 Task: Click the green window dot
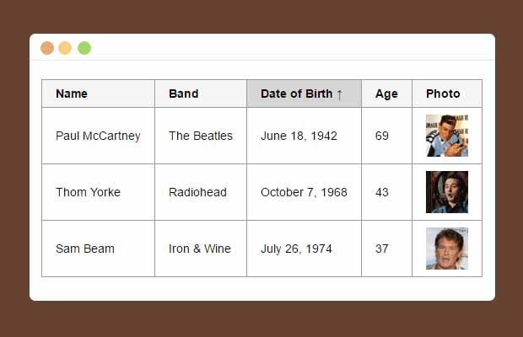pyautogui.click(x=84, y=48)
